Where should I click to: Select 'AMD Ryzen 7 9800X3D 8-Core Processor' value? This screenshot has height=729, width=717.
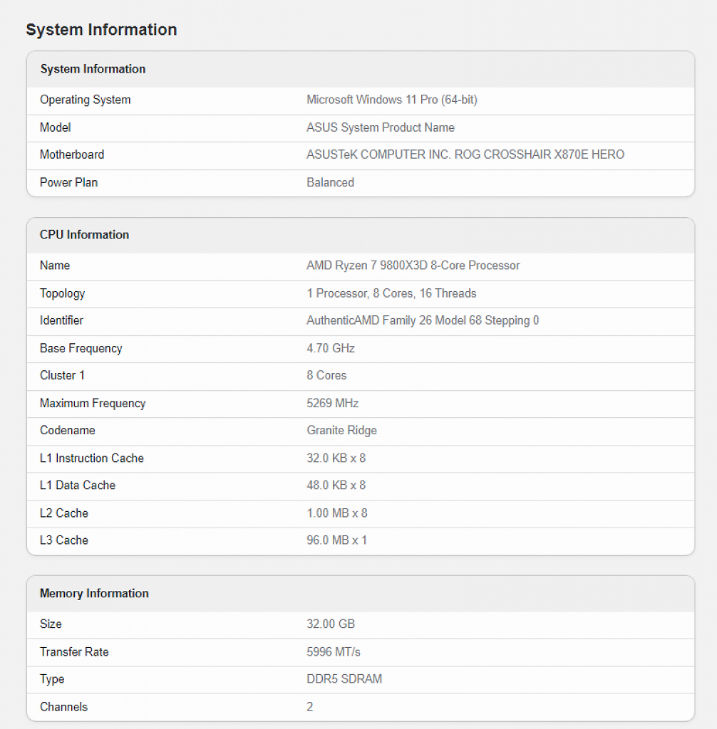click(413, 266)
